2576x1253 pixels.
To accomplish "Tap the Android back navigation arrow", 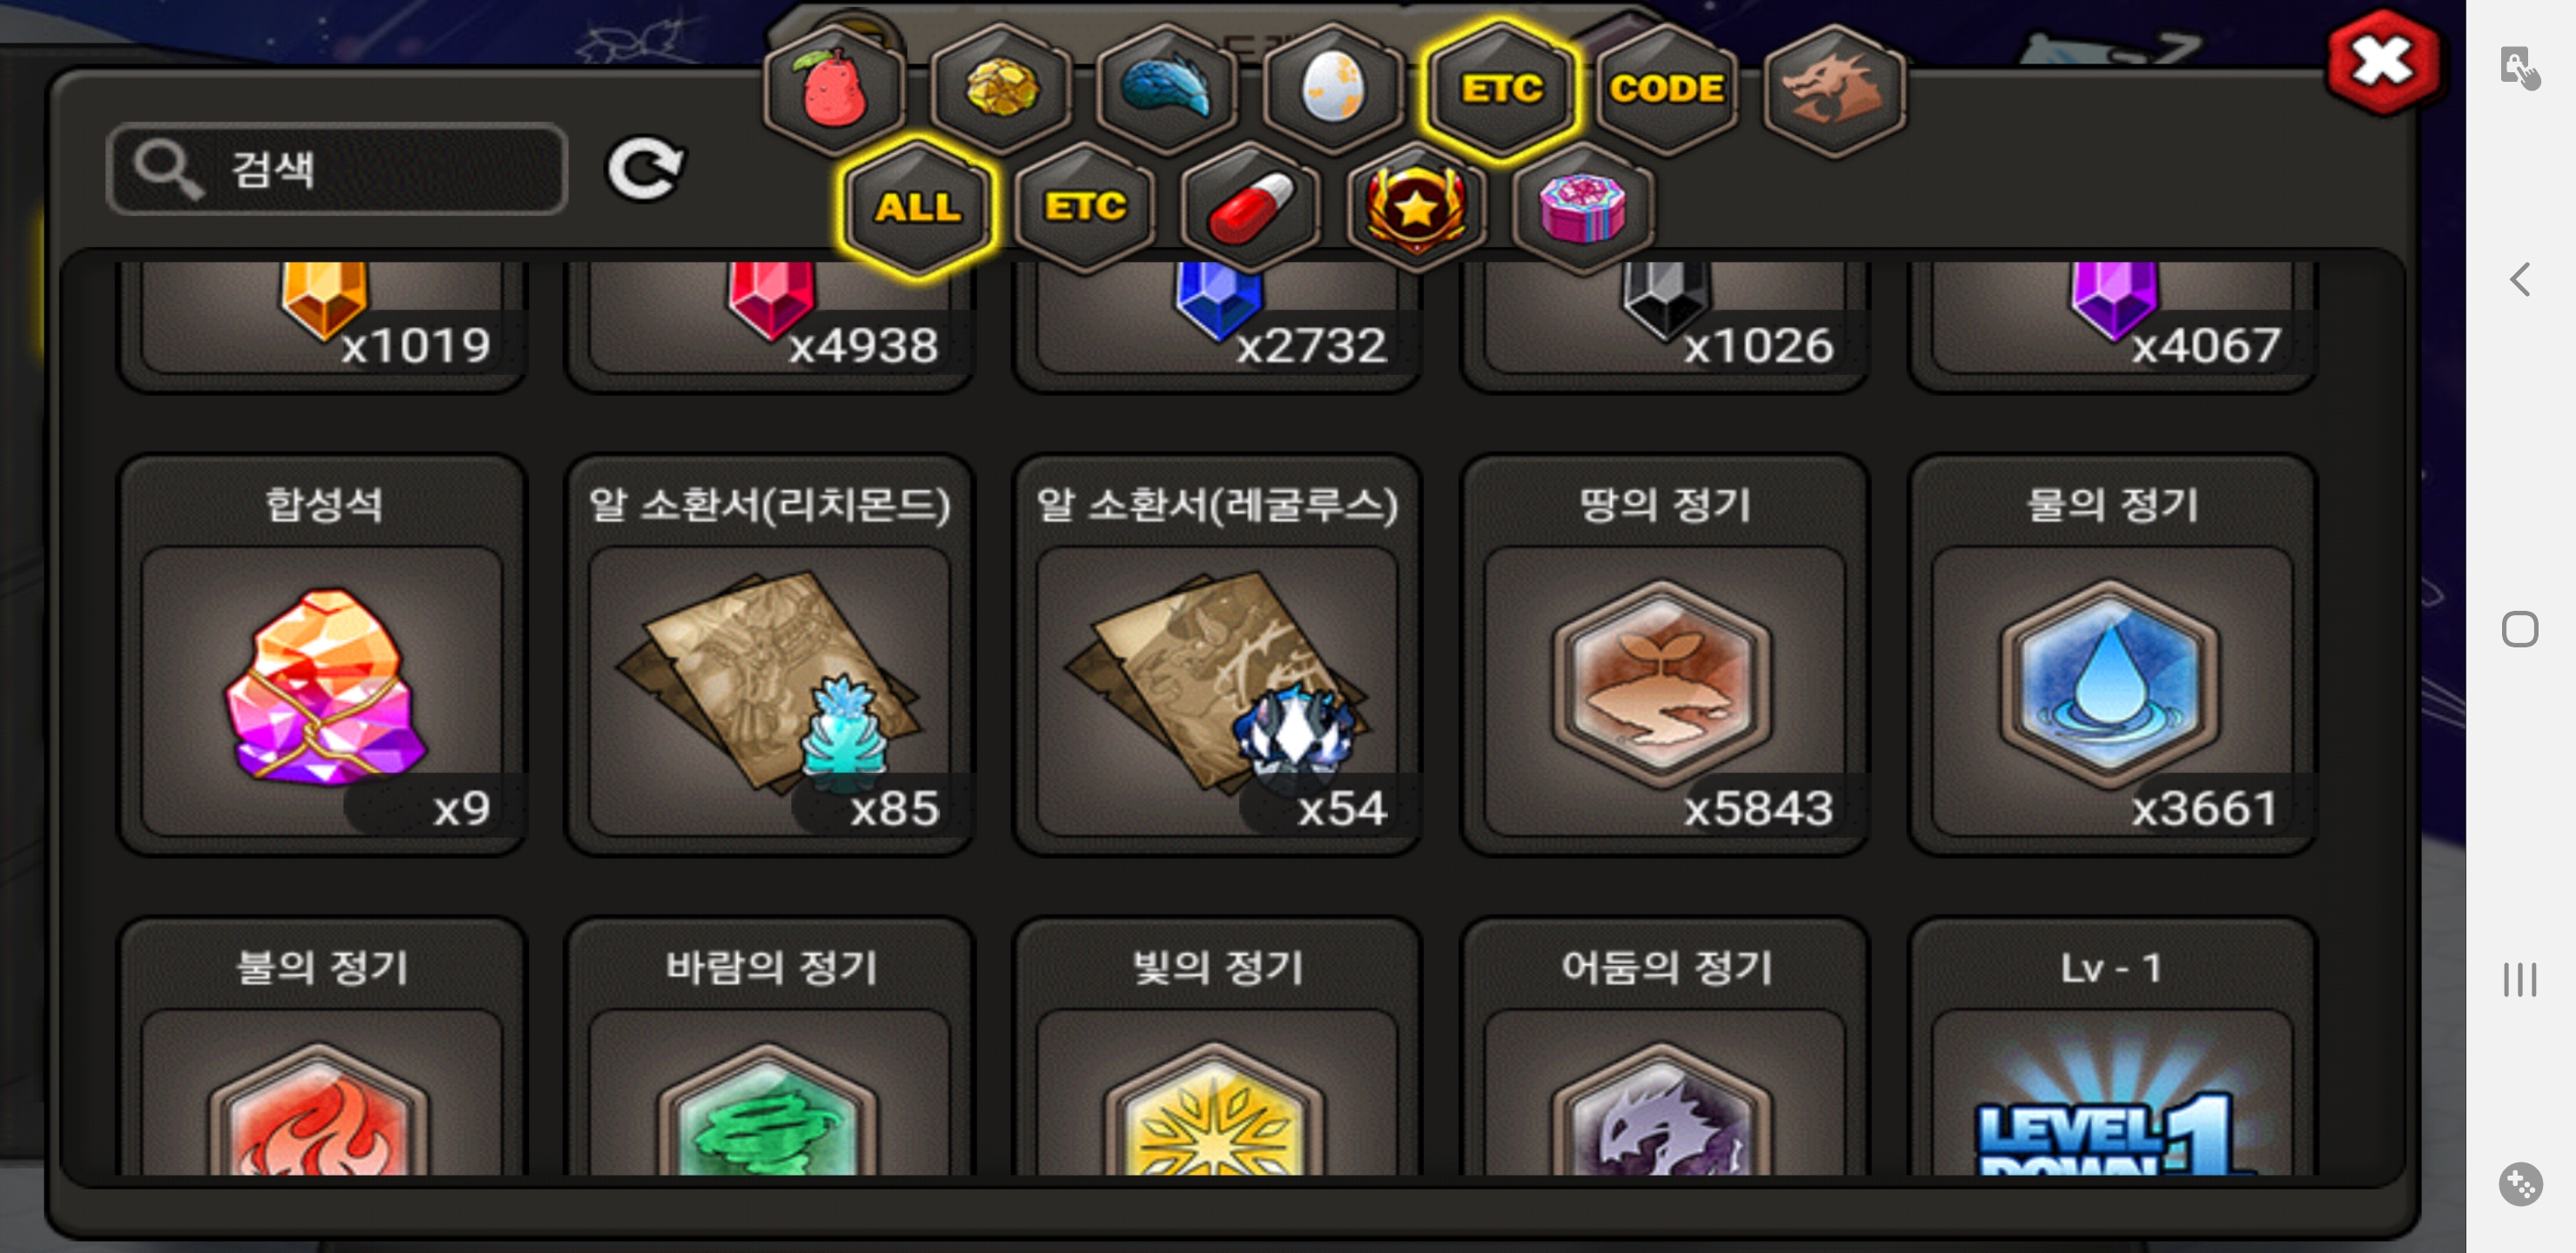I will coord(2520,279).
